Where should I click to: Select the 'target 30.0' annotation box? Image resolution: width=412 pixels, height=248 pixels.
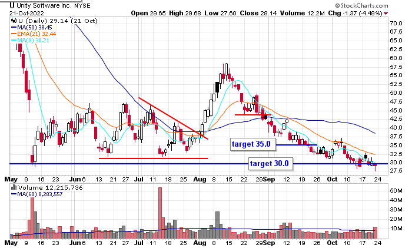click(271, 164)
